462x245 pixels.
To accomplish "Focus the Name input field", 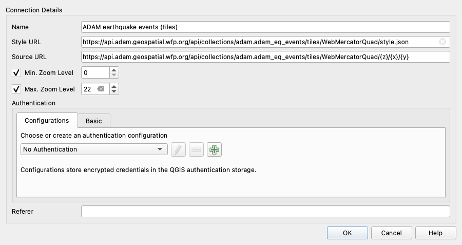I will click(265, 27).
